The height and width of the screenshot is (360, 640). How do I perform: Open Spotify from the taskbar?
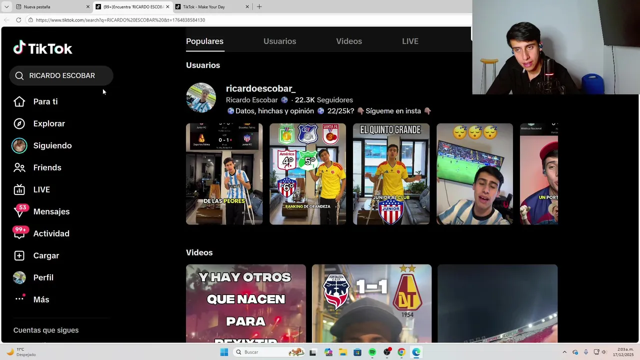click(x=372, y=352)
